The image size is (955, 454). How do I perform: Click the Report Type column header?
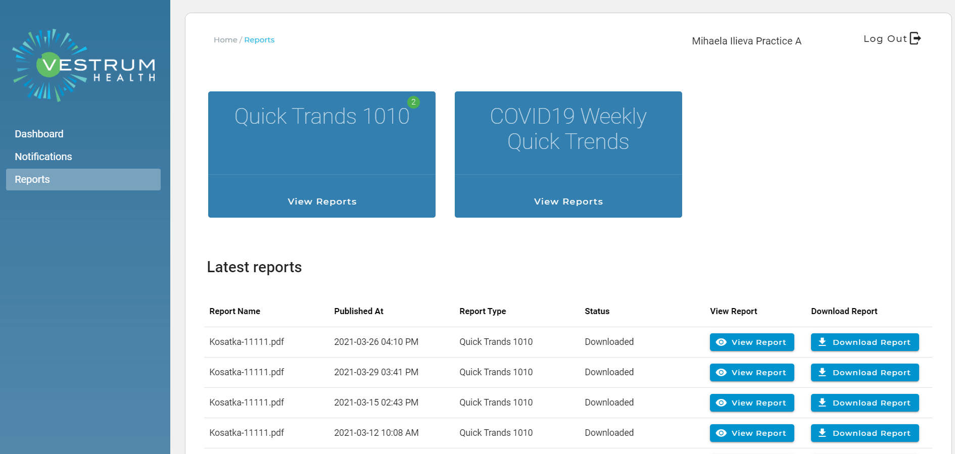tap(483, 311)
